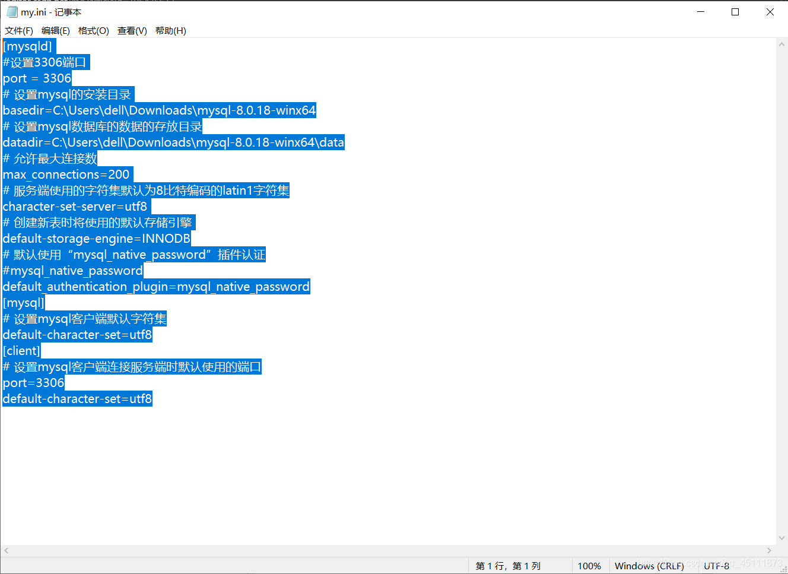Viewport: 788px width, 574px height.
Task: Click the line '#mysql_native_password'
Action: click(x=72, y=271)
